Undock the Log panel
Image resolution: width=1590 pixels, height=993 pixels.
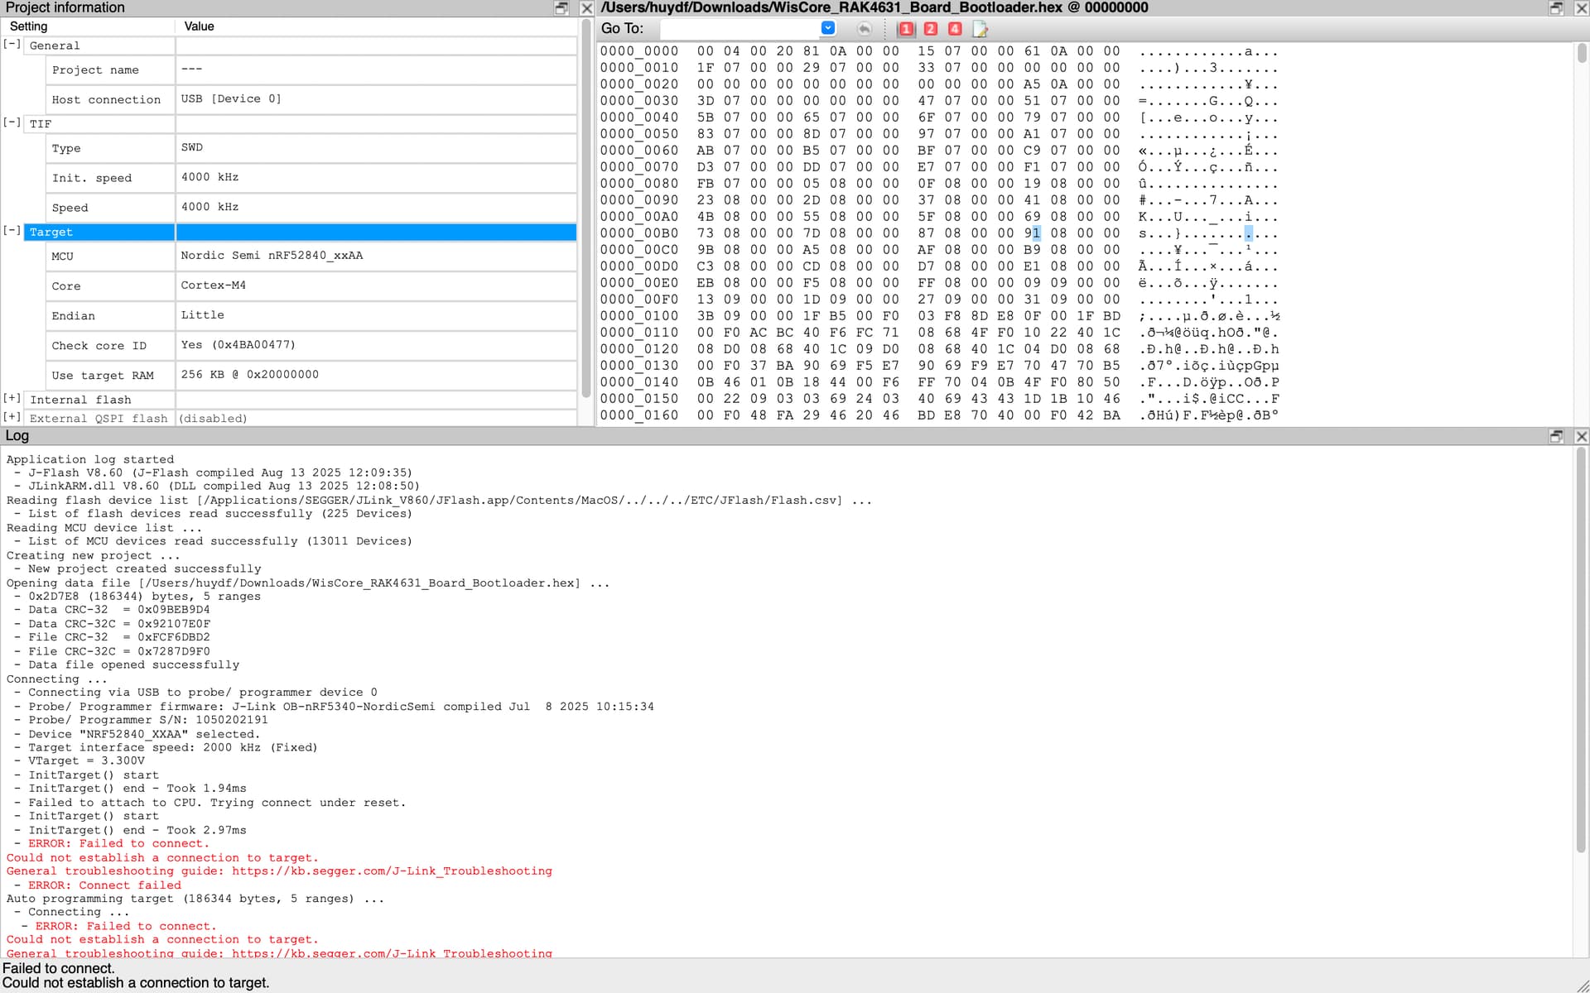(1556, 436)
